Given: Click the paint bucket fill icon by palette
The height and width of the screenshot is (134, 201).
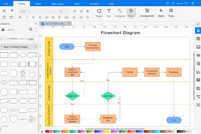Looking at the screenshot, I should click(42, 131).
